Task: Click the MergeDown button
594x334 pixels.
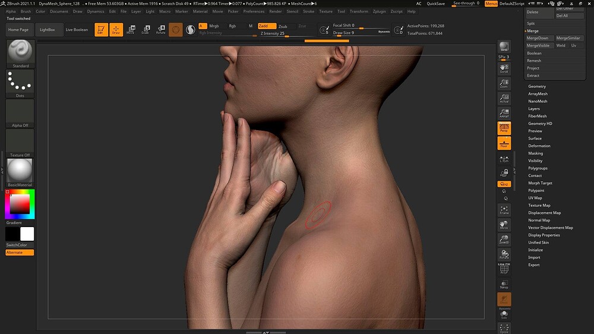Action: [539, 38]
